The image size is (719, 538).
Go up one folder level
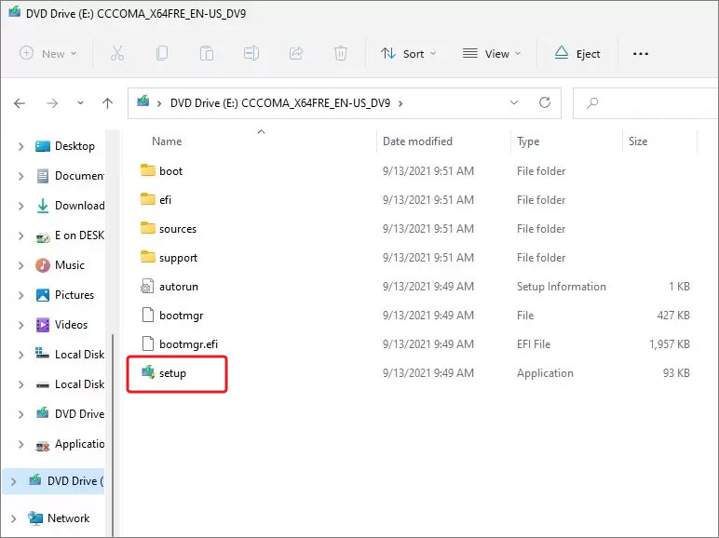pos(107,103)
